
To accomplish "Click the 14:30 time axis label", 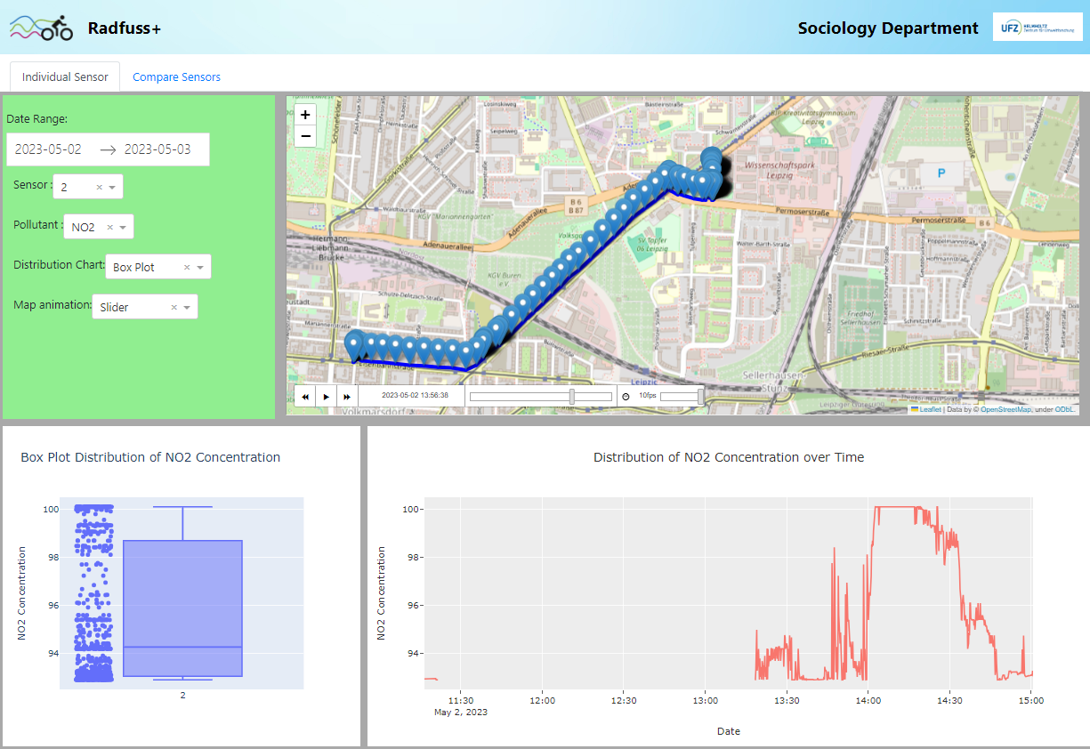I will [949, 700].
